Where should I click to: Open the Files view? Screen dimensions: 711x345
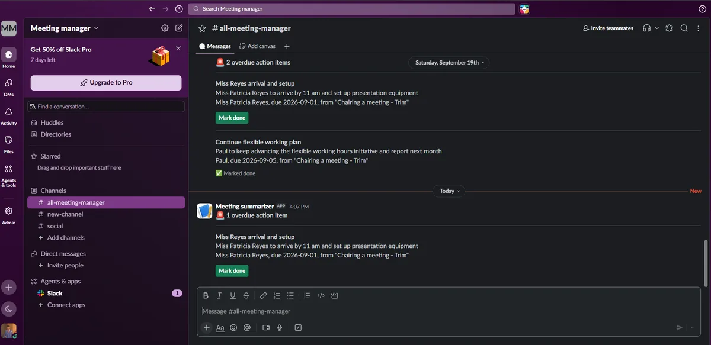click(8, 144)
